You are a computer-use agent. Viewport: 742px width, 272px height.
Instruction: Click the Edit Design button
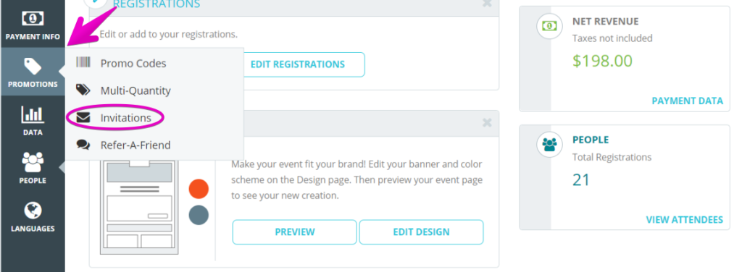(x=421, y=232)
